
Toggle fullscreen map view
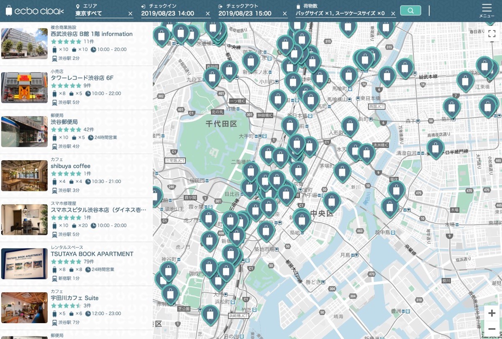point(492,34)
